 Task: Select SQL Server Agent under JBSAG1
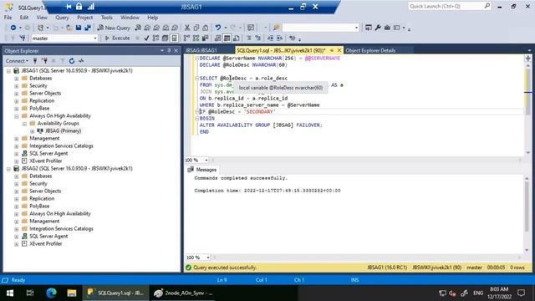(x=48, y=154)
